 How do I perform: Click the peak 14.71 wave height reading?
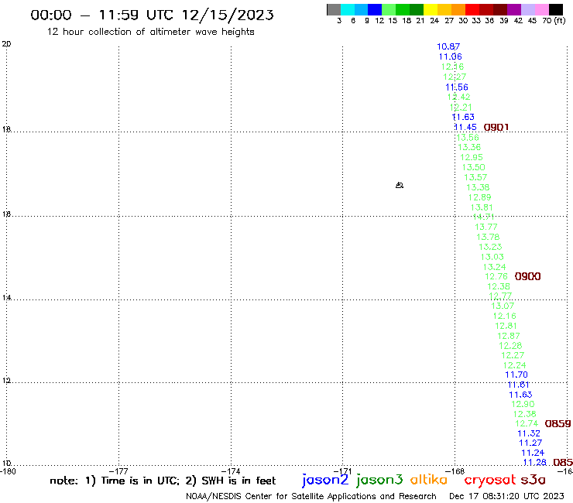[484, 217]
